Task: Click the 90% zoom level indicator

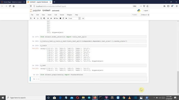Action: tap(135, 6)
